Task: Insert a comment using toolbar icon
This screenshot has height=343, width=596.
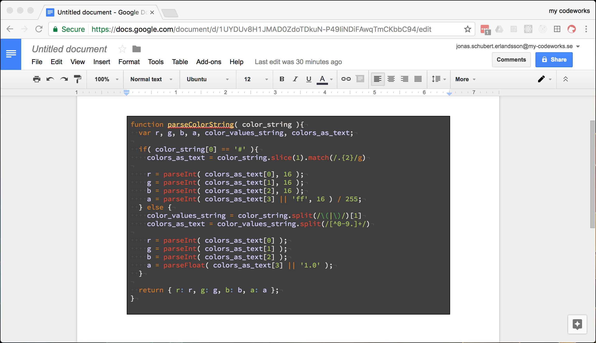Action: click(x=360, y=79)
